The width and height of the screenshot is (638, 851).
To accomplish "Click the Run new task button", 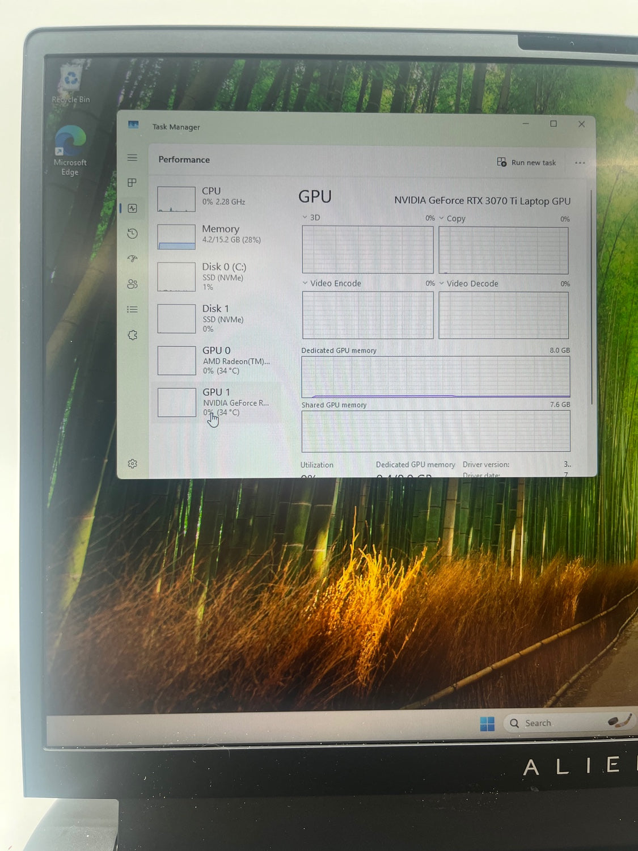I will coord(526,163).
